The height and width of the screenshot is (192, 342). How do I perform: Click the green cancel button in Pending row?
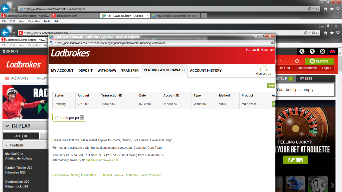click(x=273, y=104)
